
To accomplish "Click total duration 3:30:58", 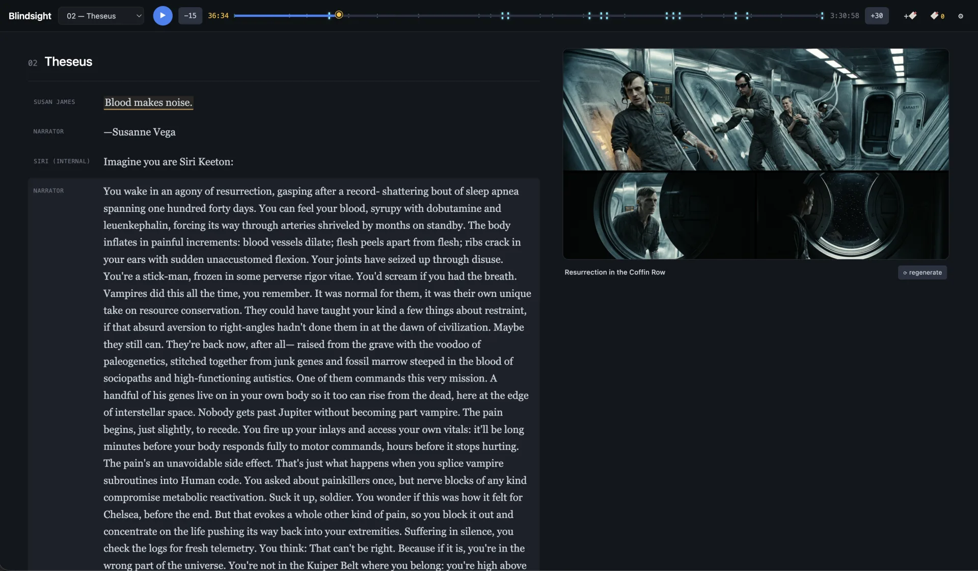I will (845, 16).
